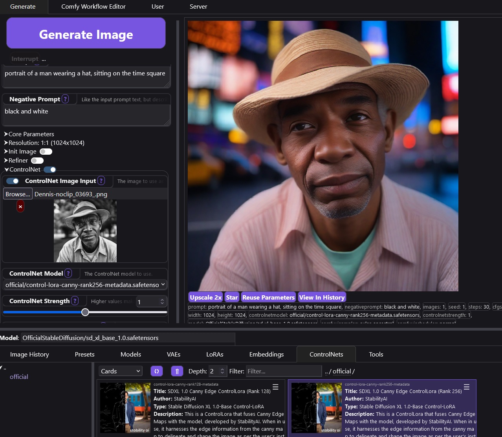Click the refresh models icon button
This screenshot has width=502, height=437.
pyautogui.click(x=157, y=371)
